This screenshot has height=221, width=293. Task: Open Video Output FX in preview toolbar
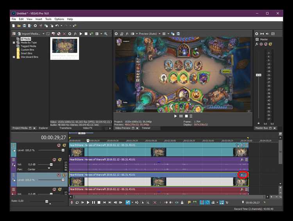(127, 34)
